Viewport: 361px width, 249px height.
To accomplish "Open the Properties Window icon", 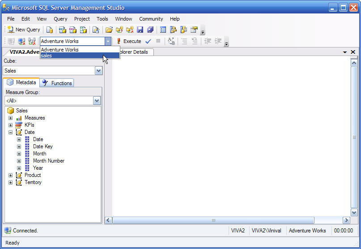I will point(194,30).
